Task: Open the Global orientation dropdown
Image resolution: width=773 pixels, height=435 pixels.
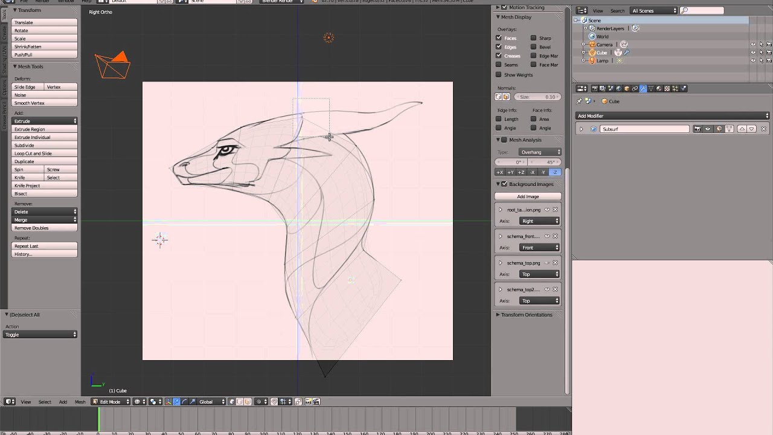Action: (x=211, y=402)
